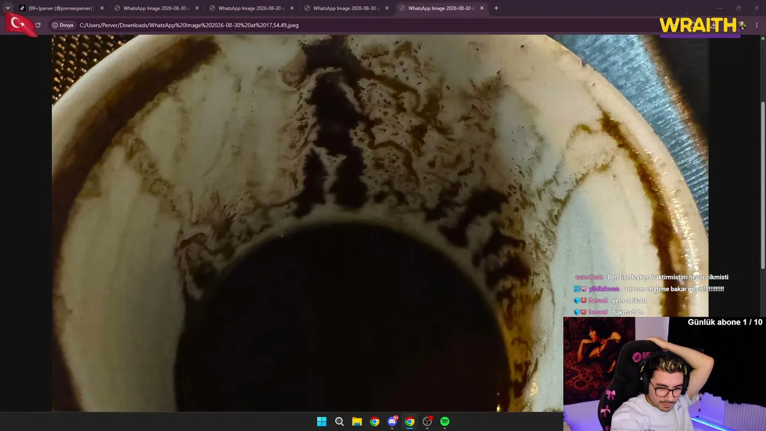766x431 pixels.
Task: Close the first WhatsApp Image tab
Action: click(197, 8)
